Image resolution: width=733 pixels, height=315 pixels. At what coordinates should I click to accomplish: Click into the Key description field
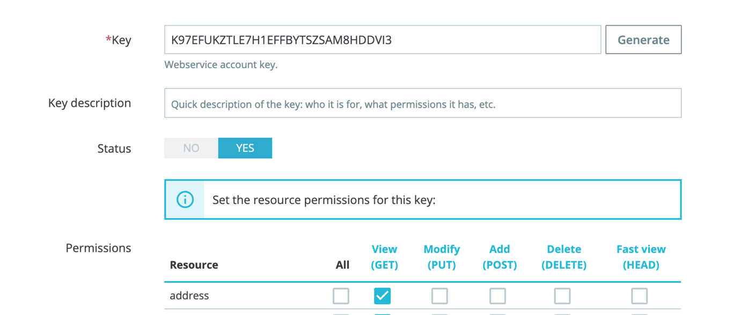click(423, 103)
